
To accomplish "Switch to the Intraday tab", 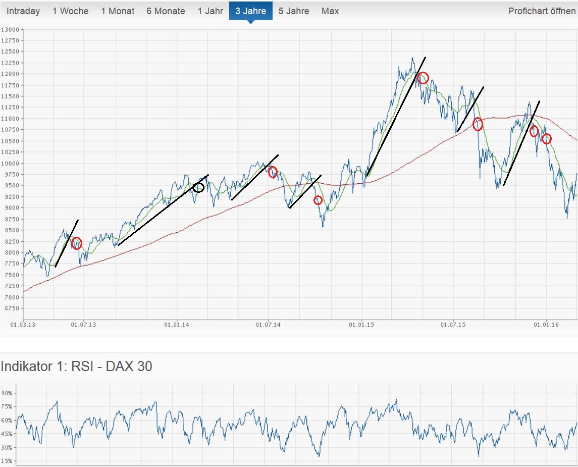I will (x=23, y=11).
